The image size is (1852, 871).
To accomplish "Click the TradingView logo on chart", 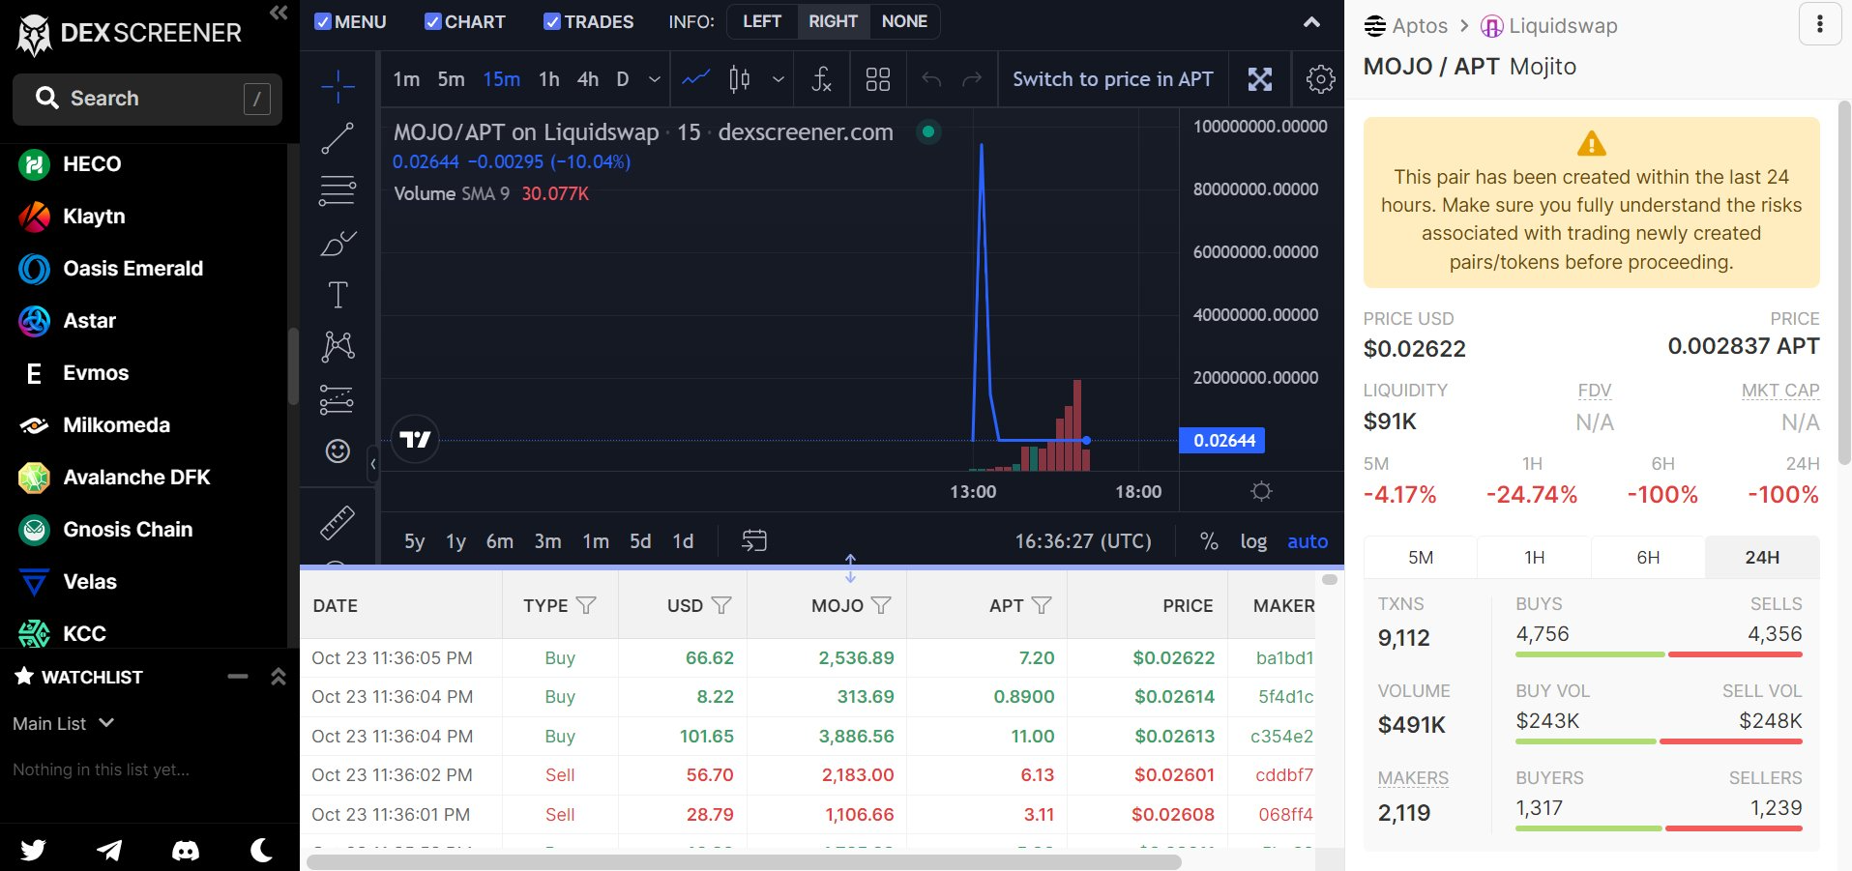I will [415, 440].
